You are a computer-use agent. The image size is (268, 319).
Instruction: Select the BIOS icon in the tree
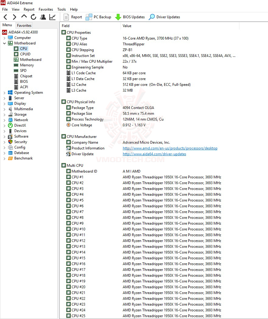click(16, 82)
